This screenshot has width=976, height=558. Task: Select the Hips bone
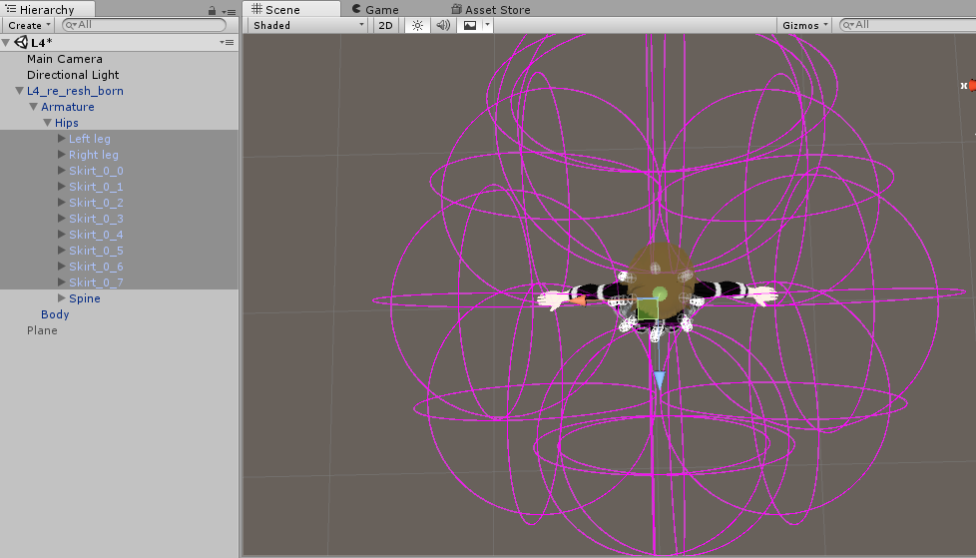(x=67, y=123)
